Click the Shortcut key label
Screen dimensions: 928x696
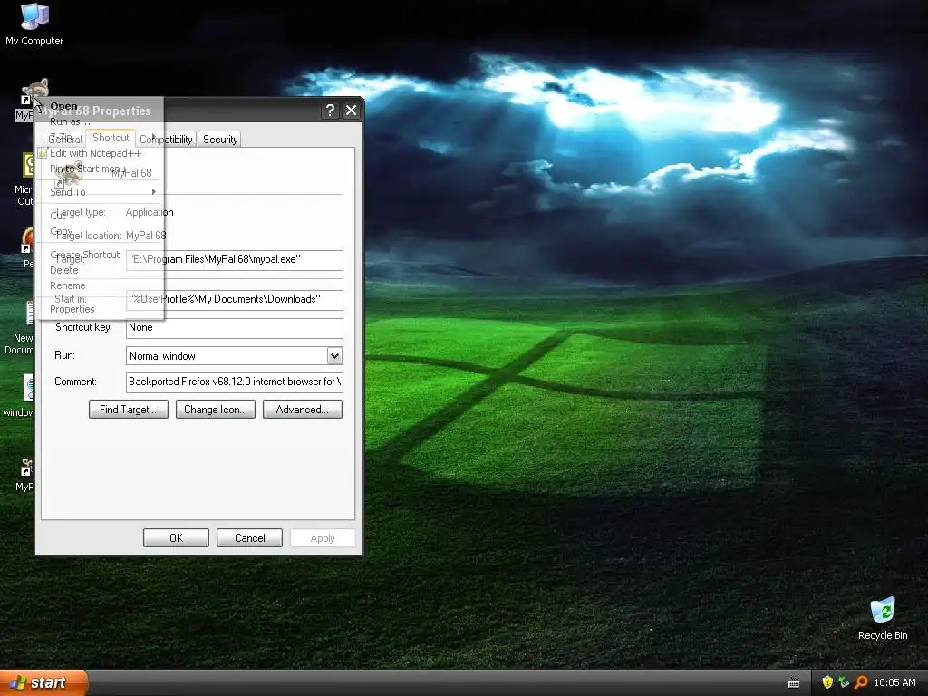83,327
